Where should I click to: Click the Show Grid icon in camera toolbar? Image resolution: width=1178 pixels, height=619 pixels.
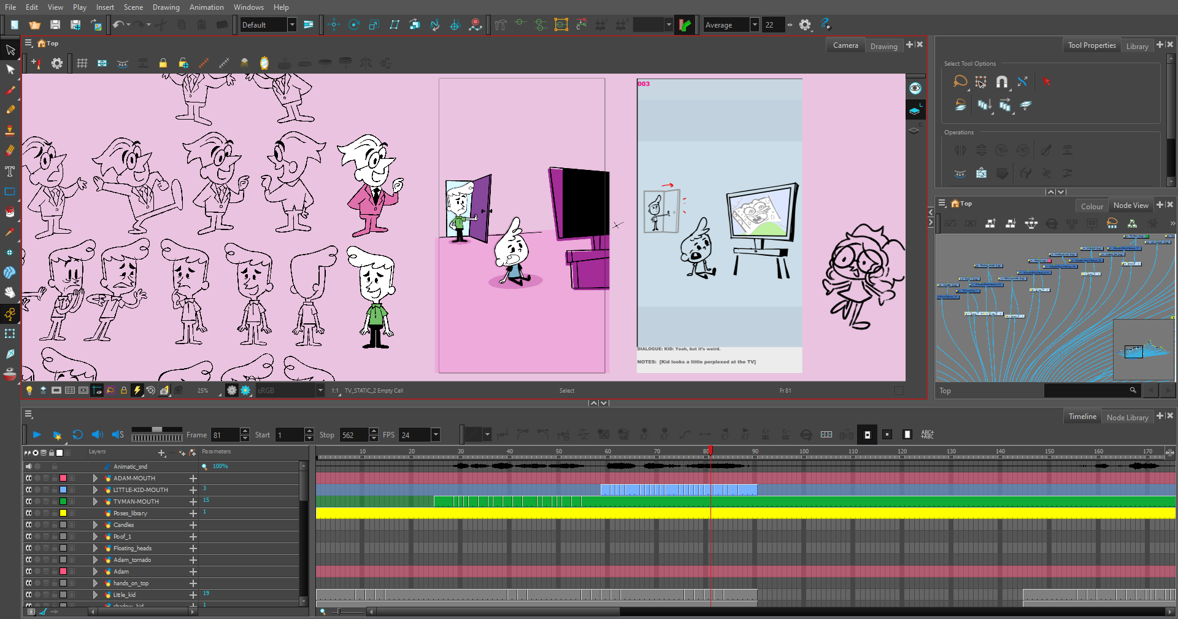coord(82,63)
